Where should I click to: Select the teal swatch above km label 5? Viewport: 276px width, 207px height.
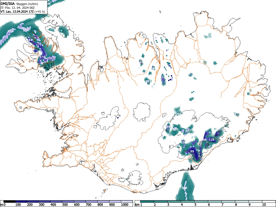(x=201, y=201)
